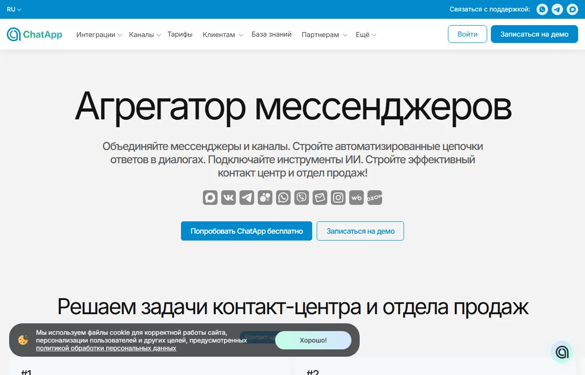Open WhatsApp support chat in top bar
This screenshot has height=375, width=585.
542,9
